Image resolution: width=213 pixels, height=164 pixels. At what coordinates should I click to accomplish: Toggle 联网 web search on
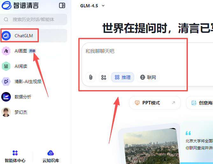tap(148, 77)
